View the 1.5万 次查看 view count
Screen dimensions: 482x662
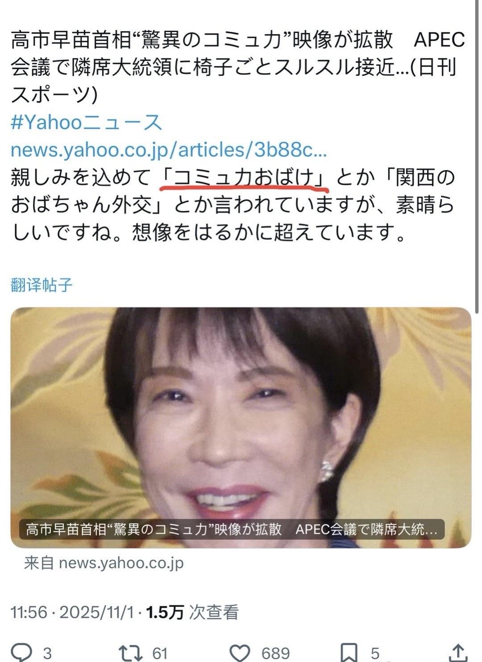click(x=192, y=612)
